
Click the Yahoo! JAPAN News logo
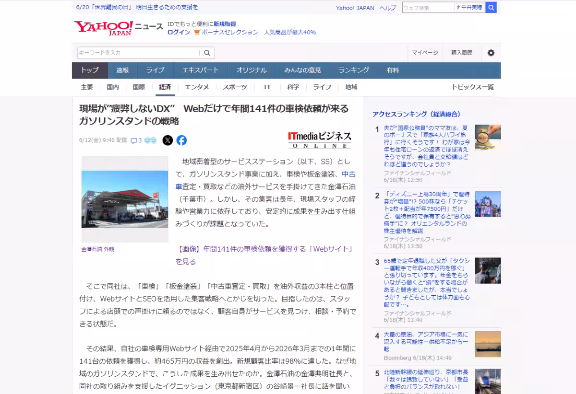coord(118,28)
